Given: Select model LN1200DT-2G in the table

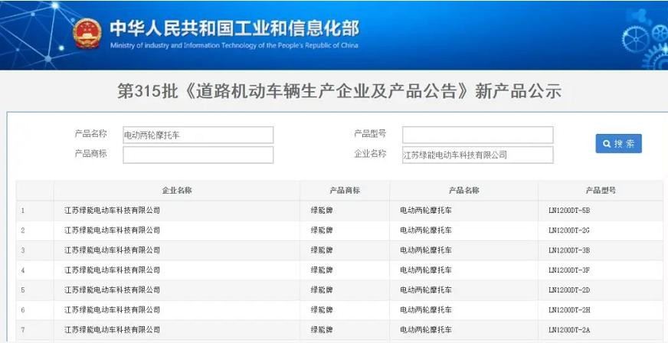Looking at the screenshot, I should coord(569,230).
